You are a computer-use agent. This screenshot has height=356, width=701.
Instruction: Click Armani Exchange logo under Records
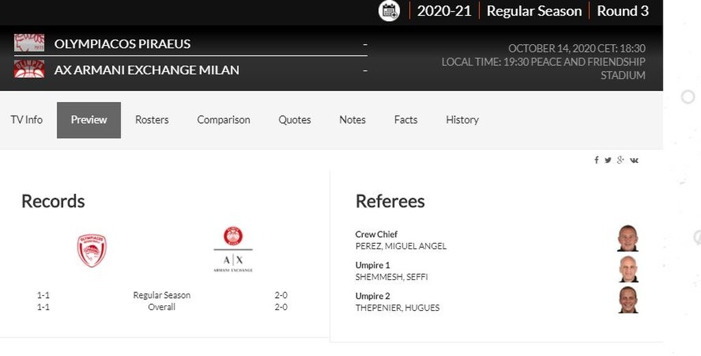pos(233,249)
